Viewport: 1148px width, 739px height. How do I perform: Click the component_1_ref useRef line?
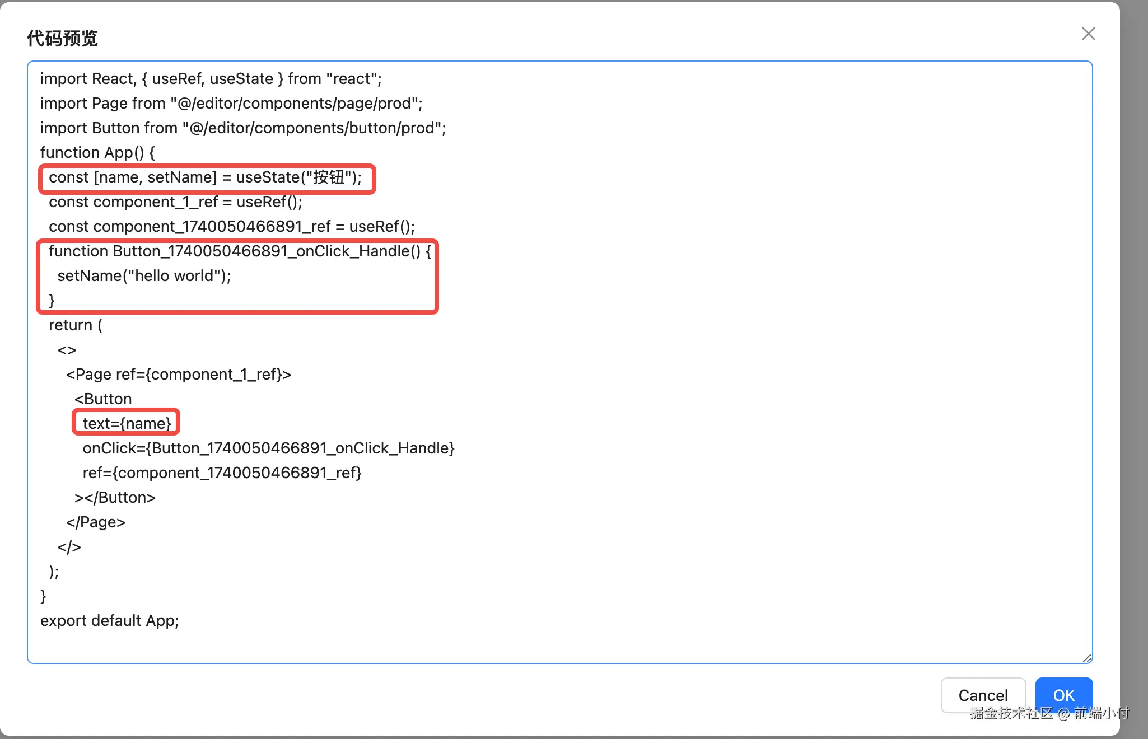175,202
